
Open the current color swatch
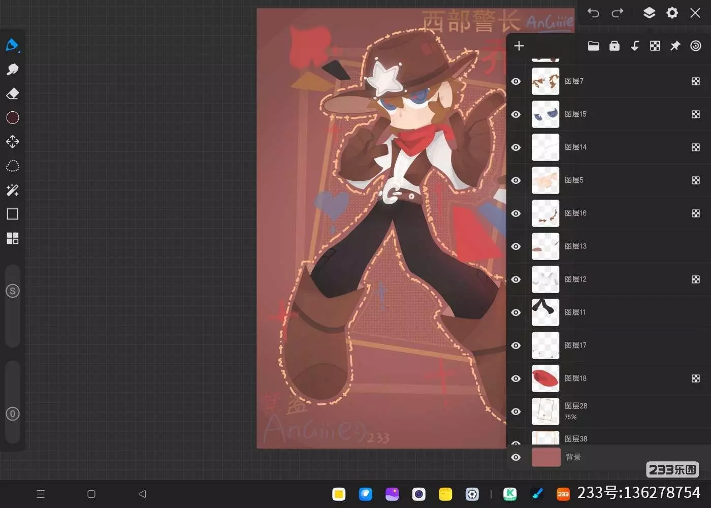[13, 118]
